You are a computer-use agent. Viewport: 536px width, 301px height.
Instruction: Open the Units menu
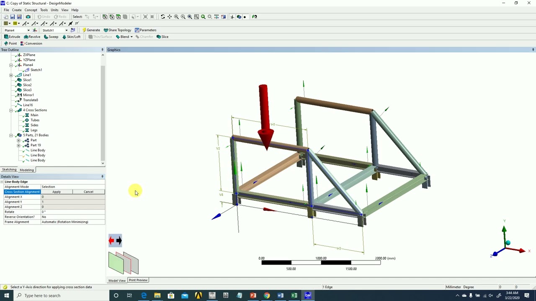tap(54, 10)
